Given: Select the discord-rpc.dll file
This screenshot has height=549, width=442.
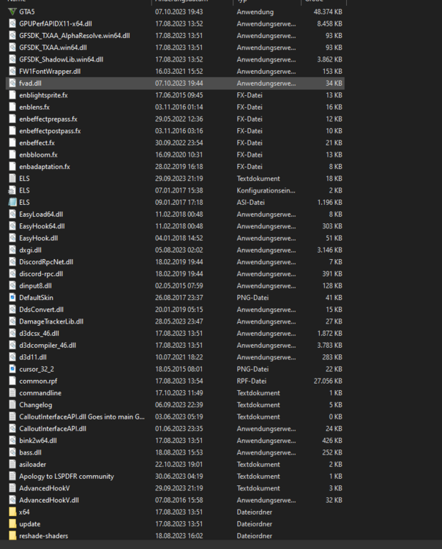Looking at the screenshot, I should 41,274.
